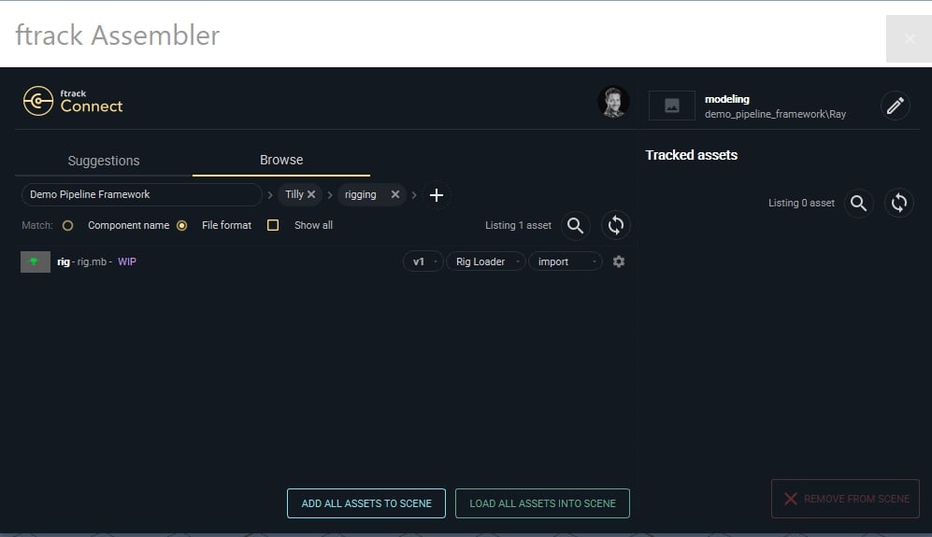The image size is (932, 537).
Task: Switch to the Browse tab
Action: point(281,160)
